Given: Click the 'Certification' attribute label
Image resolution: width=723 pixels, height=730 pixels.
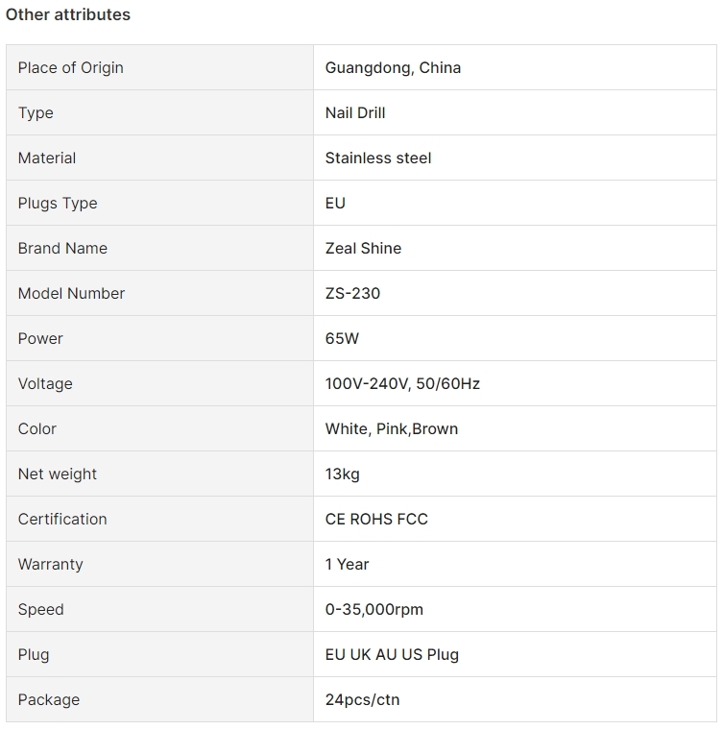Looking at the screenshot, I should tap(62, 520).
